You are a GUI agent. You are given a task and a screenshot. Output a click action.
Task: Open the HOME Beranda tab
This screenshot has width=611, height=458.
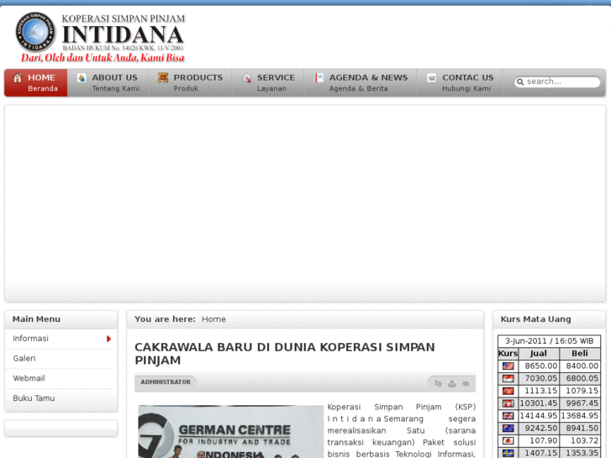[x=36, y=82]
